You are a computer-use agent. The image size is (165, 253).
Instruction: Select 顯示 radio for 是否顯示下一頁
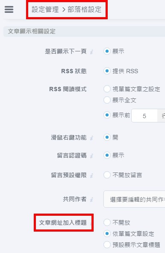click(107, 51)
